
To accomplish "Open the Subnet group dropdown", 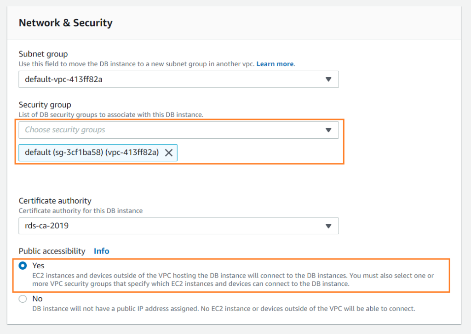I will (x=178, y=79).
